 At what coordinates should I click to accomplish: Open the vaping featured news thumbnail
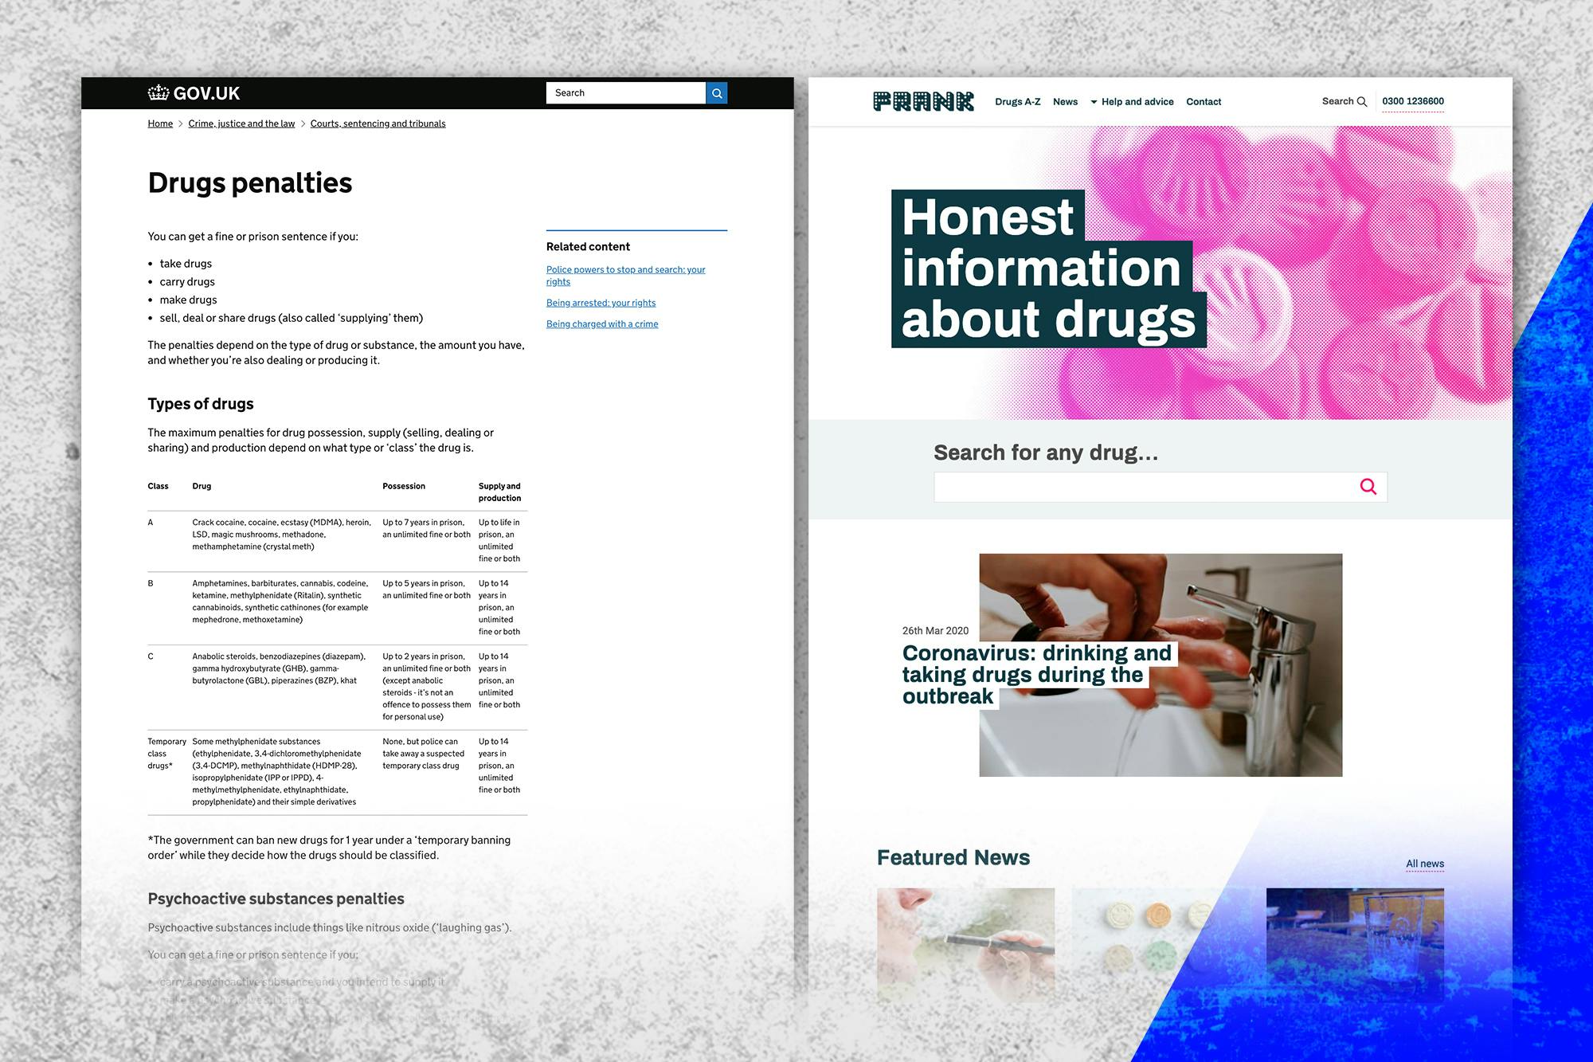[965, 945]
